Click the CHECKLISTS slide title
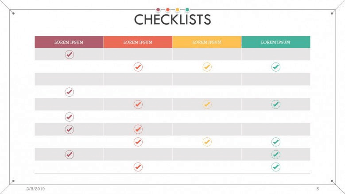 pyautogui.click(x=173, y=19)
